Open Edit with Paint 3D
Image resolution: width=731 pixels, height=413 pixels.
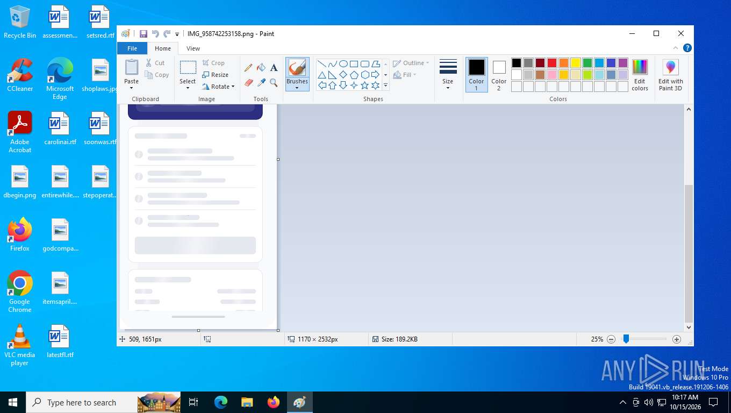coord(671,75)
